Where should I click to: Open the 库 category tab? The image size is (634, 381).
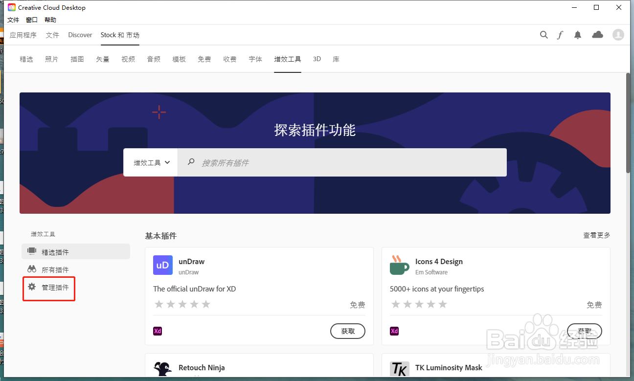coord(336,59)
